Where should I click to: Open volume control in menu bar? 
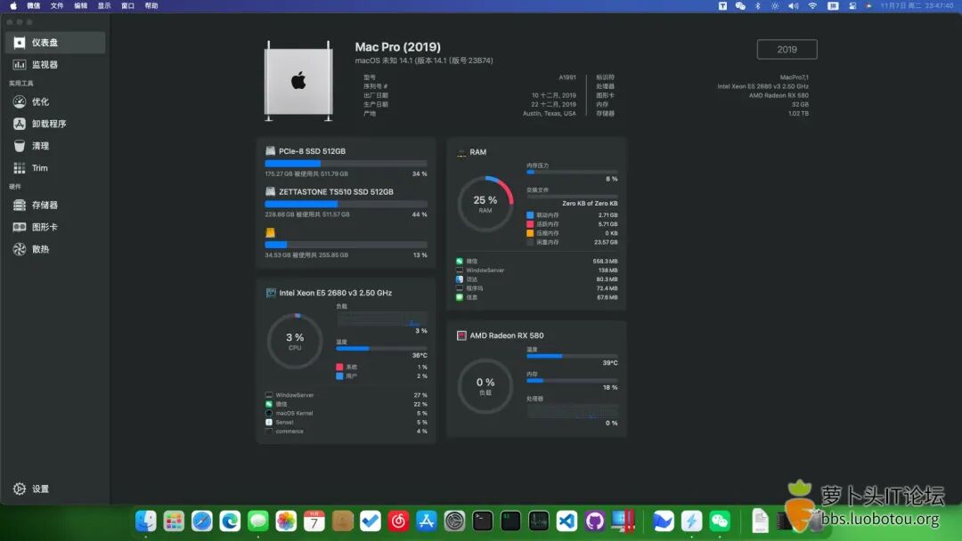[794, 5]
